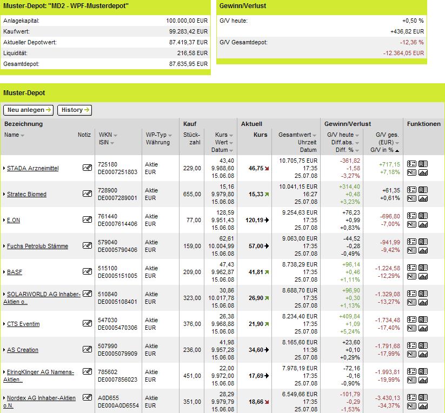Open the news icon in the BASF row
Screen dimensions: 445x413
(411, 276)
